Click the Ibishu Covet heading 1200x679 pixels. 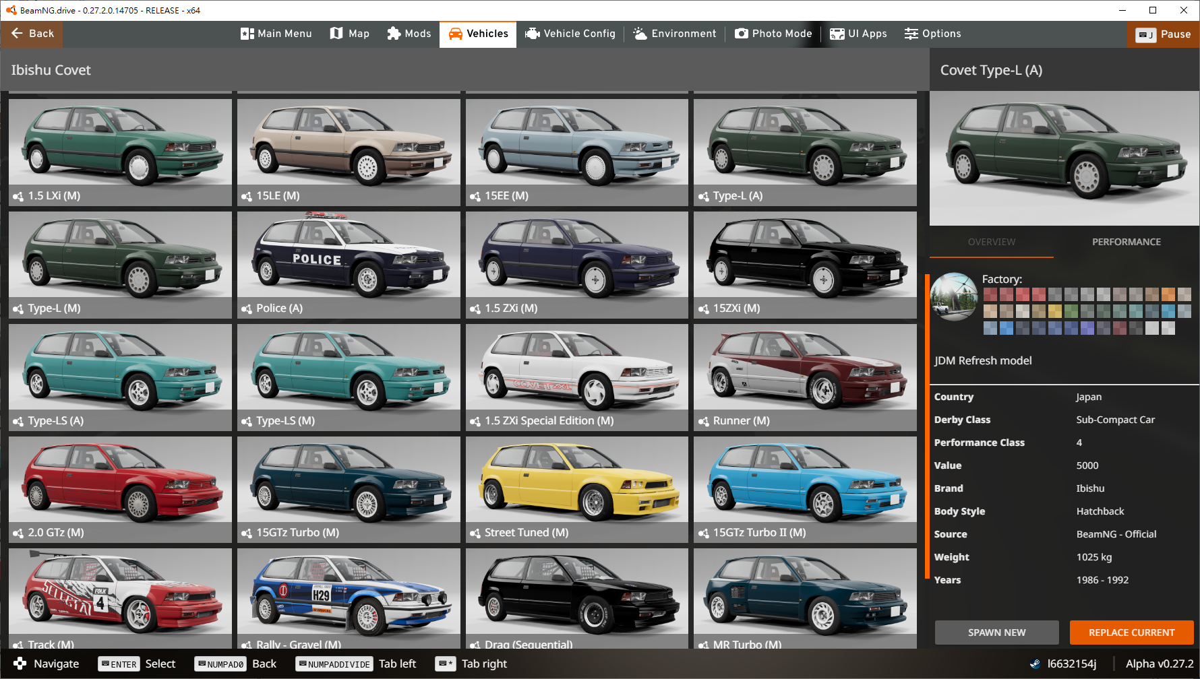point(51,70)
